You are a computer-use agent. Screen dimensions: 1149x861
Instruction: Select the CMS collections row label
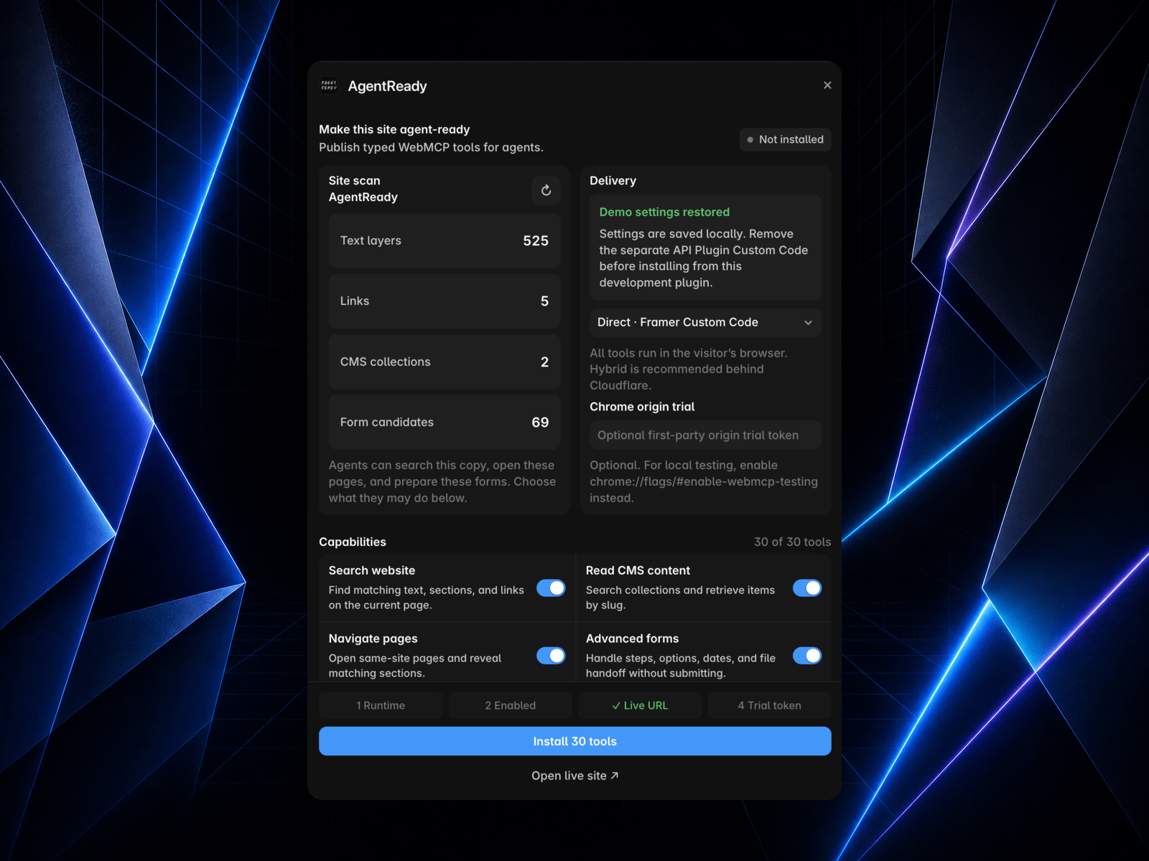click(x=386, y=362)
